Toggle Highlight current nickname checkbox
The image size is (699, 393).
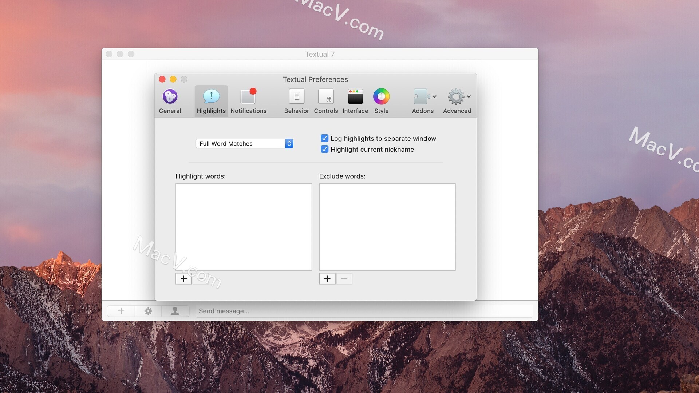pyautogui.click(x=324, y=149)
